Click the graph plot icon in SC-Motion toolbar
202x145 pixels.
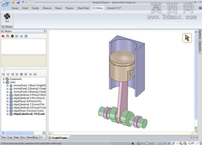point(17,36)
